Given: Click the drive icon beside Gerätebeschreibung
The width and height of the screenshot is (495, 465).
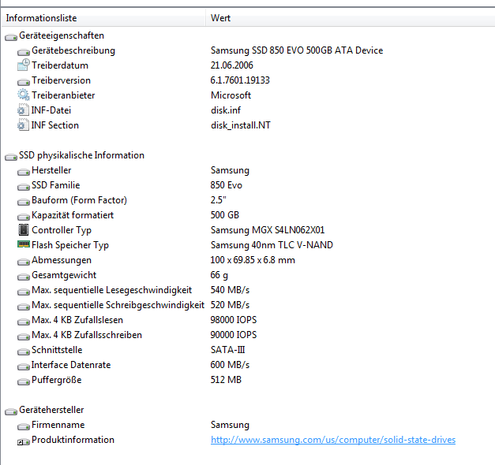Looking at the screenshot, I should tap(24, 52).
